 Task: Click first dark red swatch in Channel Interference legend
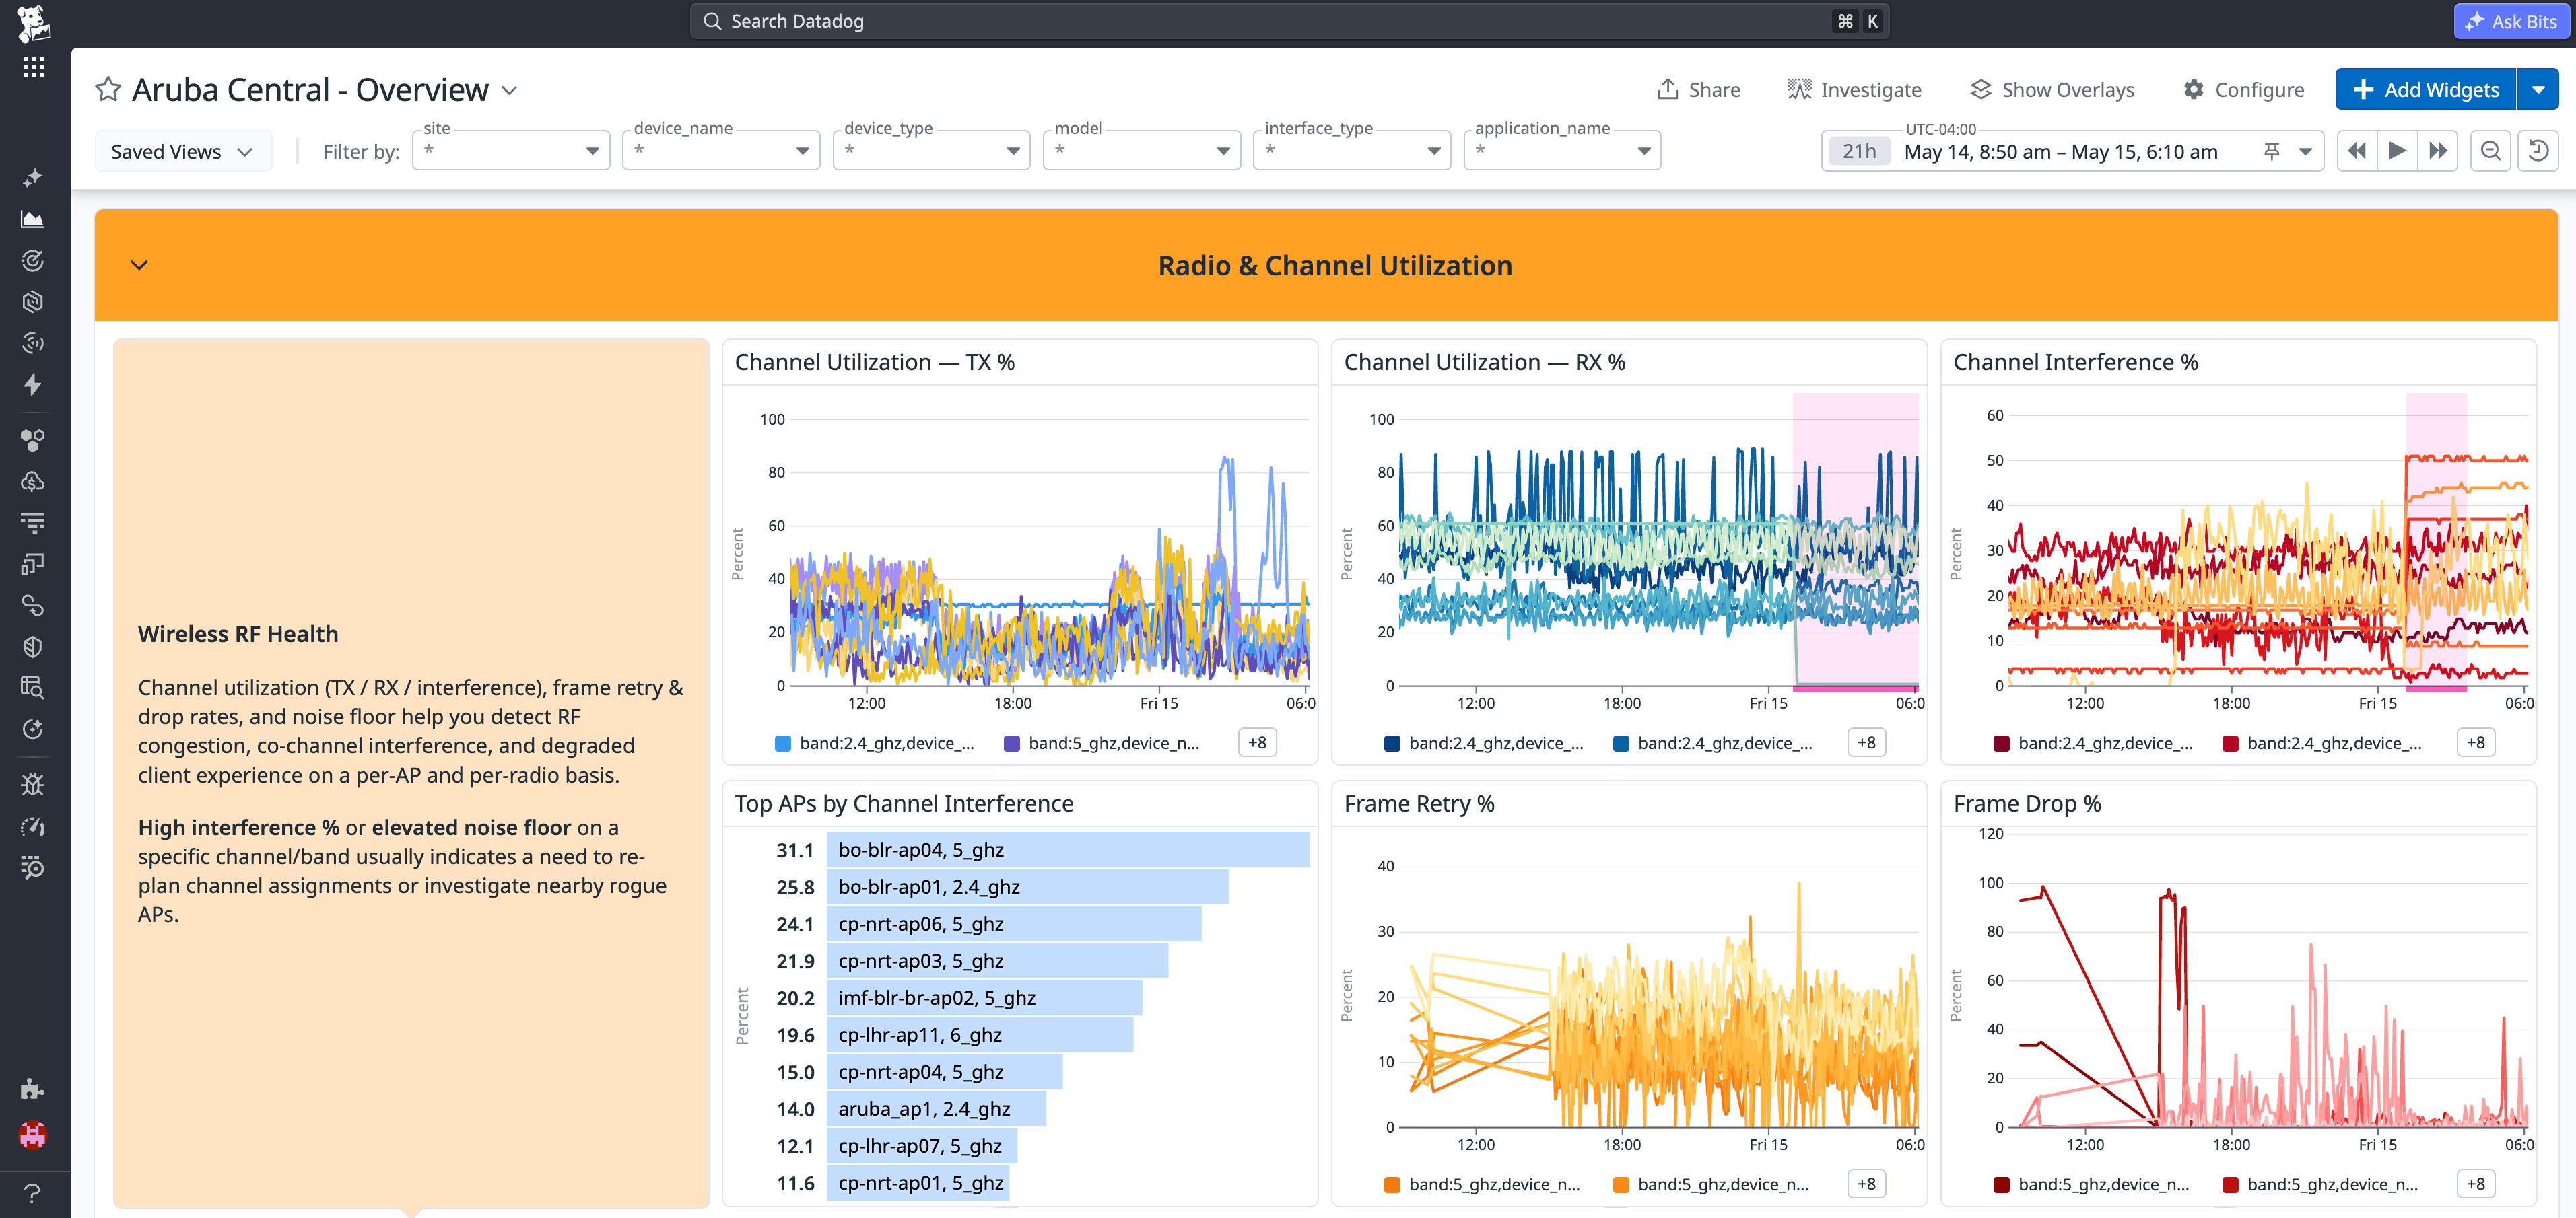[x=2002, y=744]
